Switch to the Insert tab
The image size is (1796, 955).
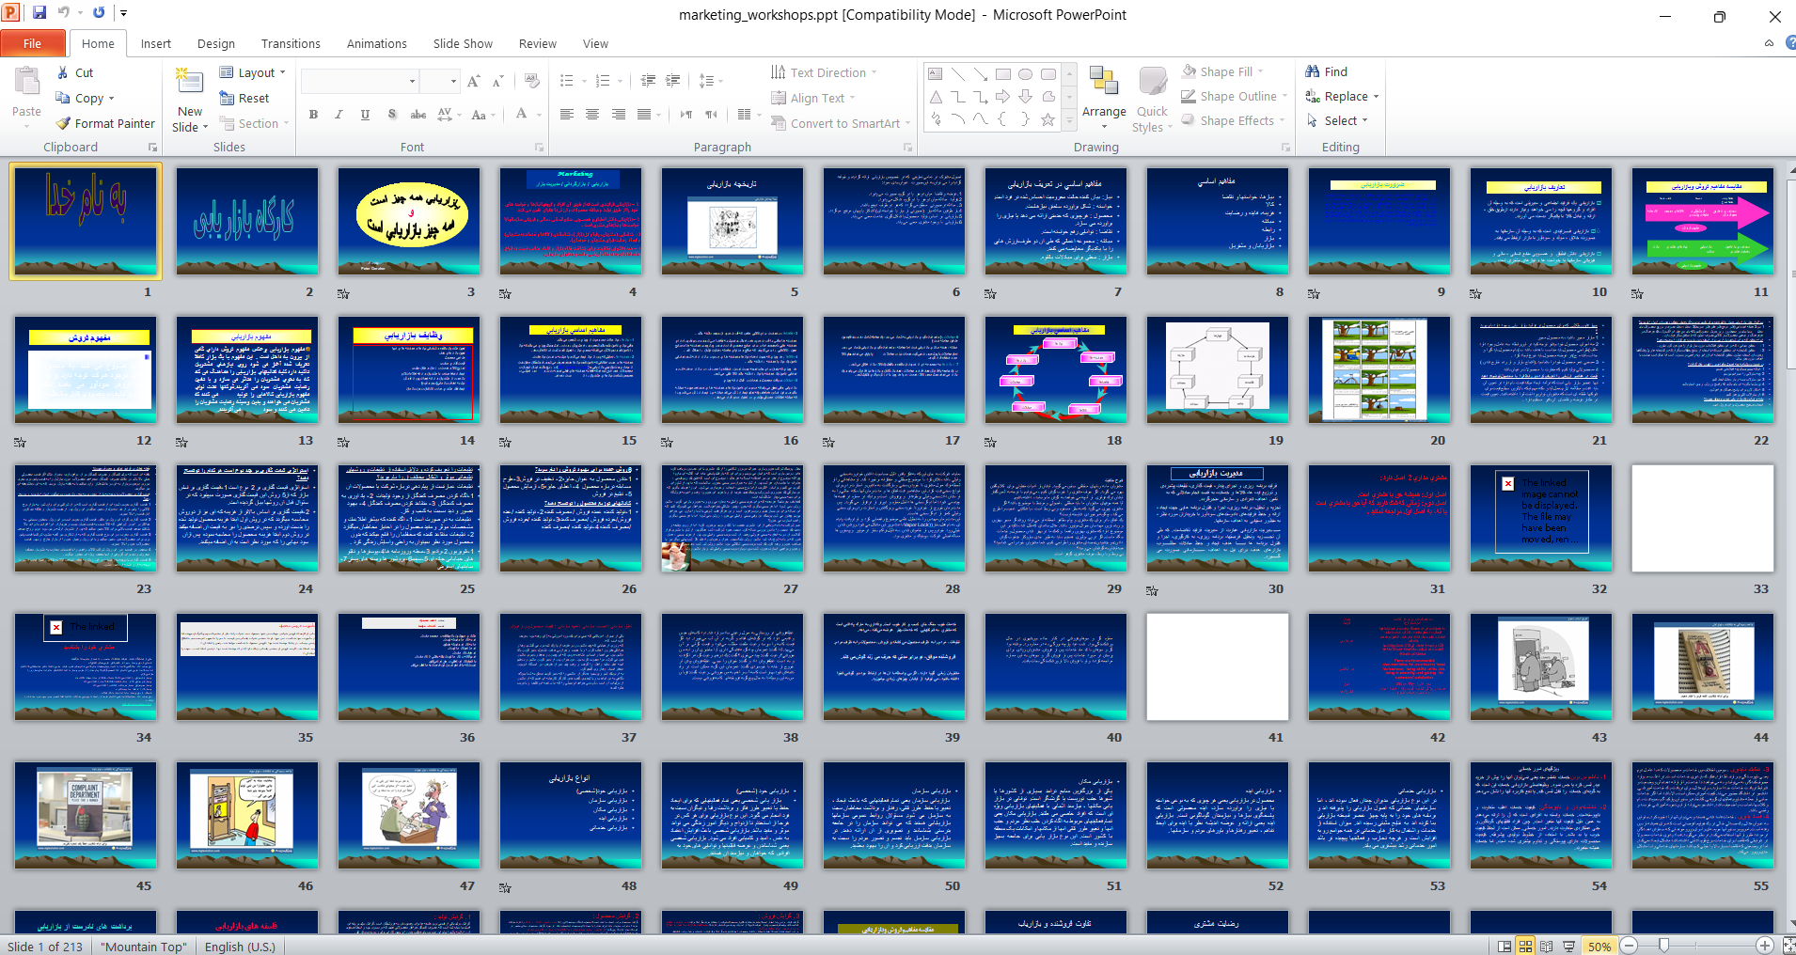tap(156, 43)
